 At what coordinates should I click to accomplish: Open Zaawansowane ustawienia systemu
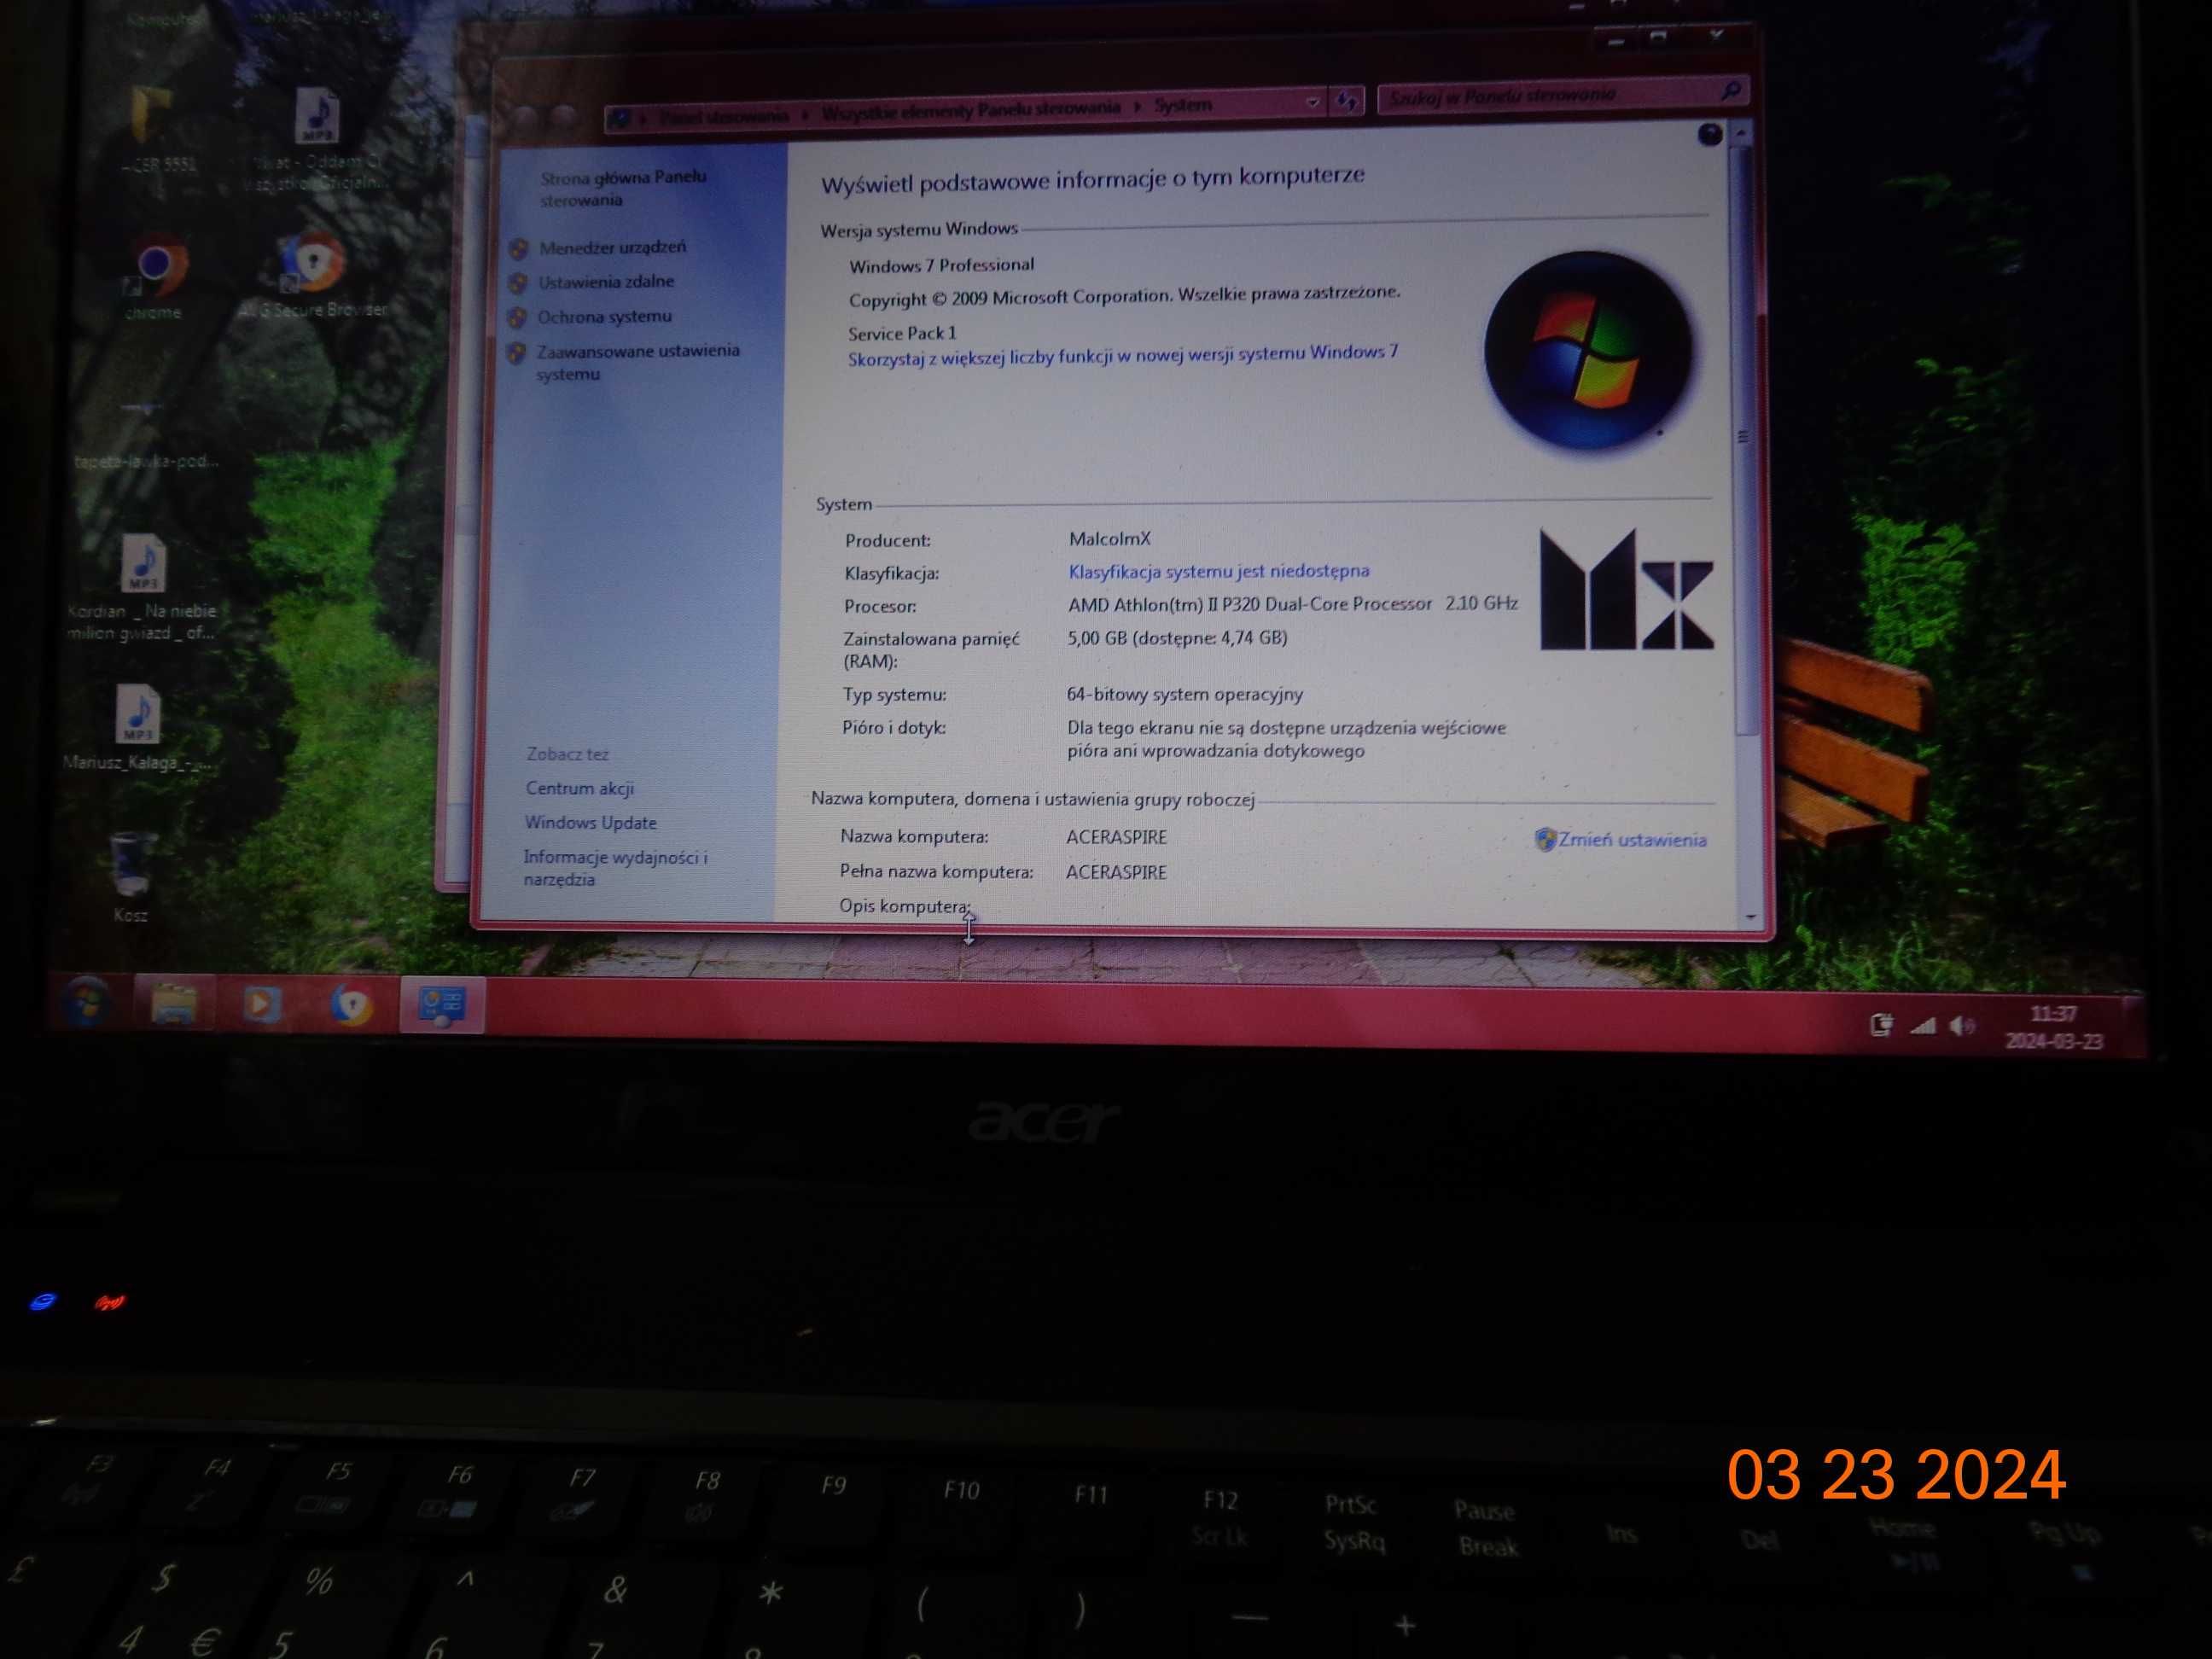click(x=638, y=362)
